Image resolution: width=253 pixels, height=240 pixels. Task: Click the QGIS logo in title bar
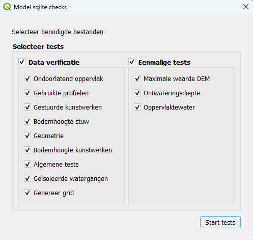(x=7, y=7)
